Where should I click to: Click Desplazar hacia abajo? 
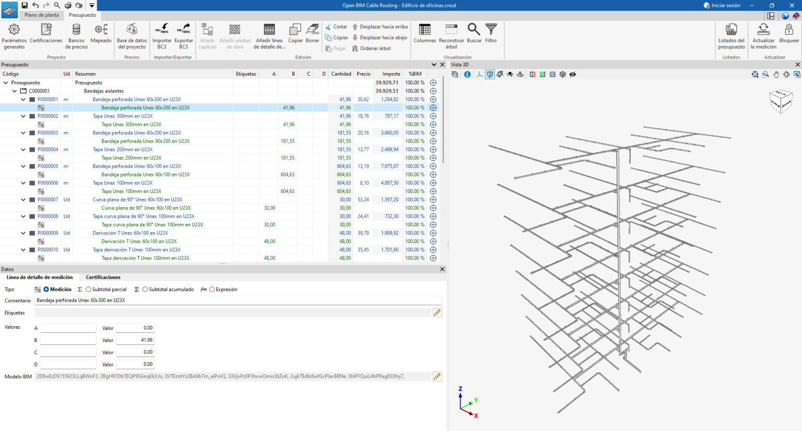(x=380, y=38)
